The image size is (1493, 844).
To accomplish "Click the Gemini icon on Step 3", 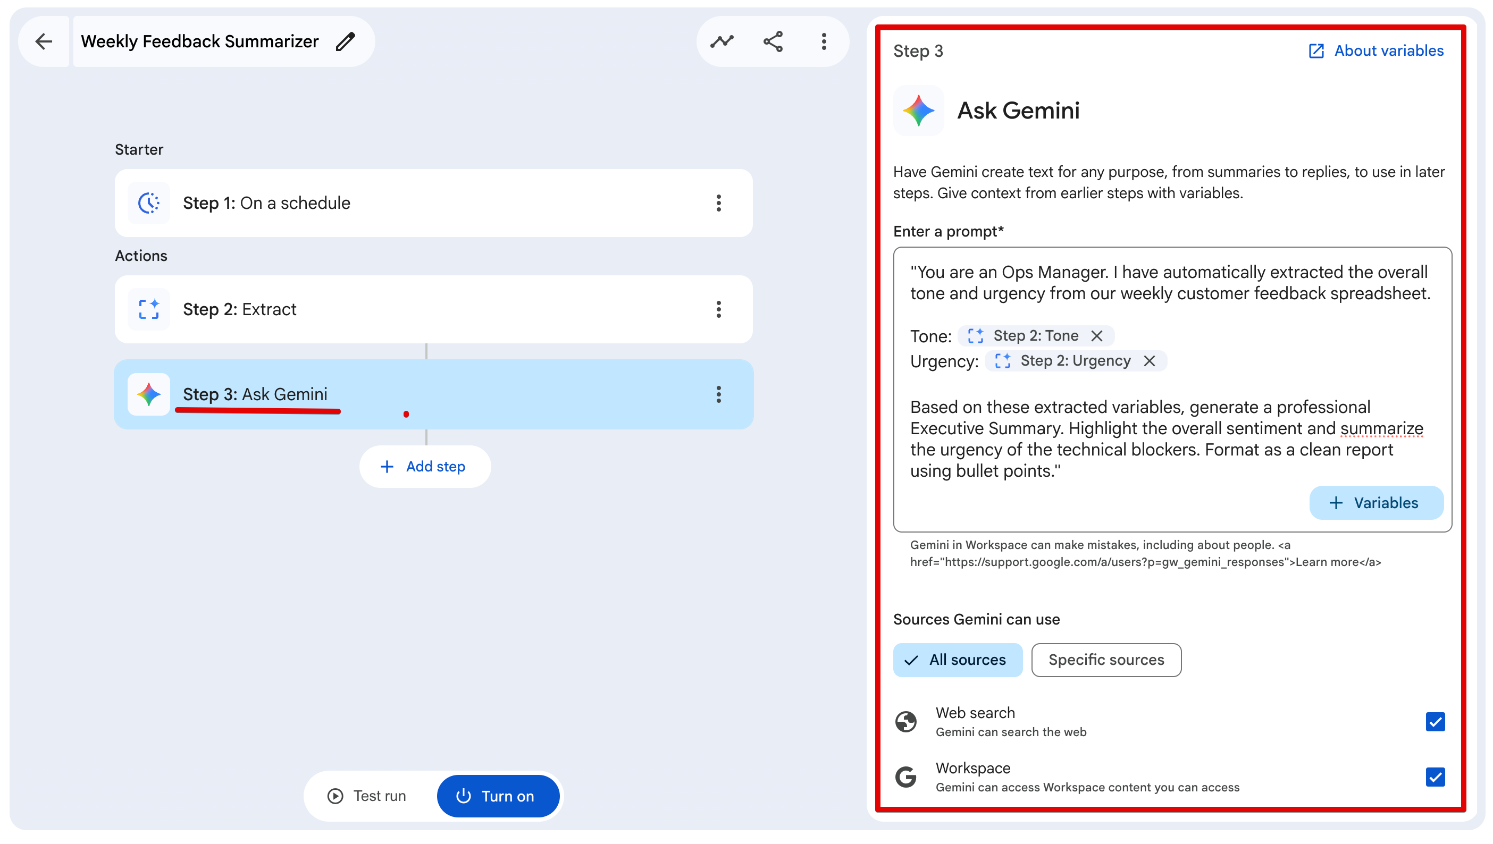I will point(148,394).
